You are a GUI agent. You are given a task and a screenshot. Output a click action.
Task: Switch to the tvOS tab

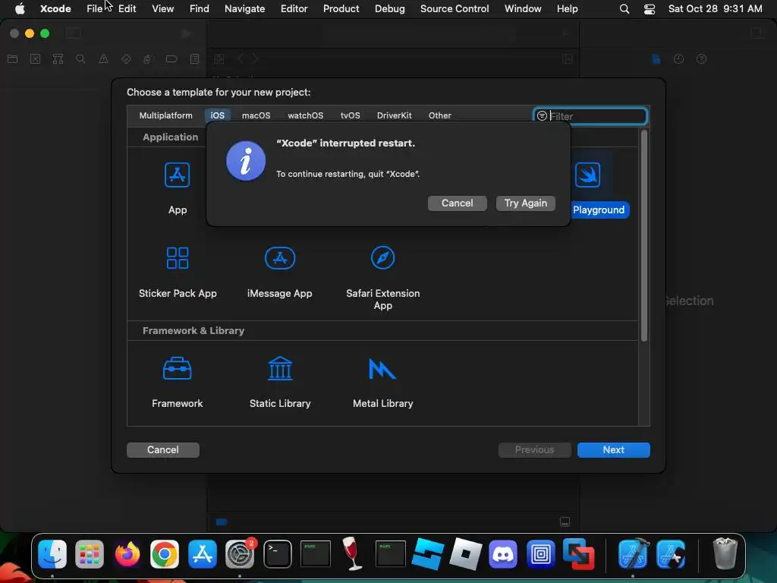(350, 115)
